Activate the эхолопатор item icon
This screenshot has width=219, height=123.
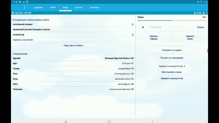133,35
